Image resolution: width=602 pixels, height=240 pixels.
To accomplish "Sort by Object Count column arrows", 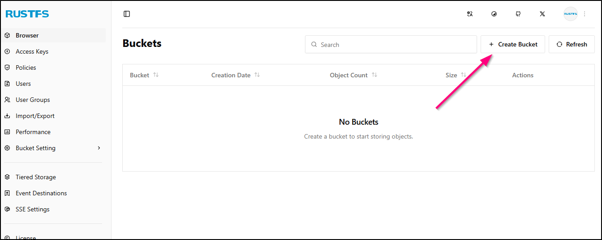I will click(374, 75).
